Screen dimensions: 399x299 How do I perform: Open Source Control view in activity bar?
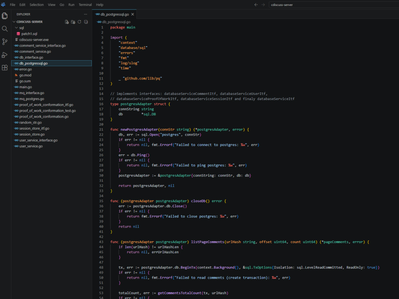click(4, 42)
